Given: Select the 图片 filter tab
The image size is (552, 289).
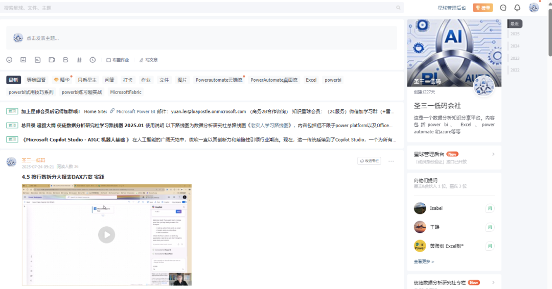Looking at the screenshot, I should [x=182, y=80].
